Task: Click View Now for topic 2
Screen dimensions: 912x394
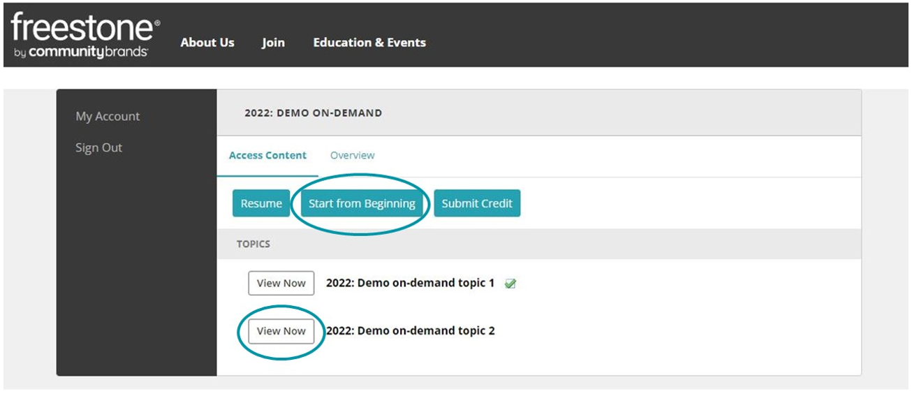Action: 281,331
